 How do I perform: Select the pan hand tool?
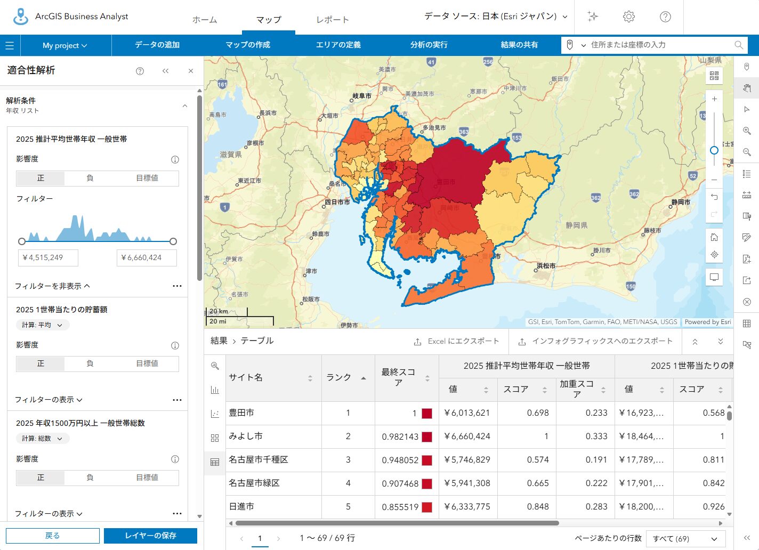[x=747, y=88]
